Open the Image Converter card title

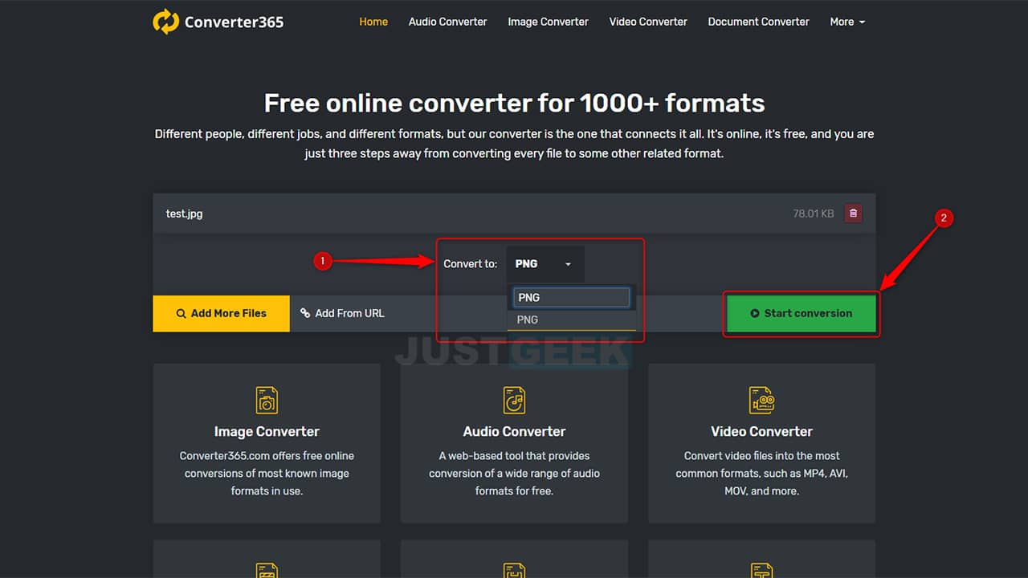point(267,432)
